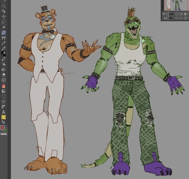Select the Eraser tool

click(3, 74)
